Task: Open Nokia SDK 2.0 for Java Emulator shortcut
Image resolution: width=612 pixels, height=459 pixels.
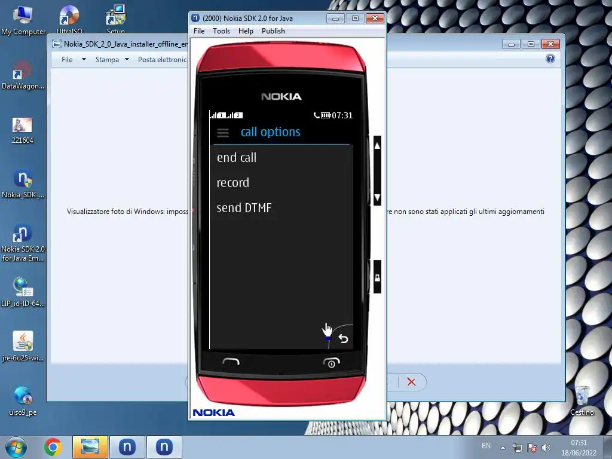Action: point(23,243)
